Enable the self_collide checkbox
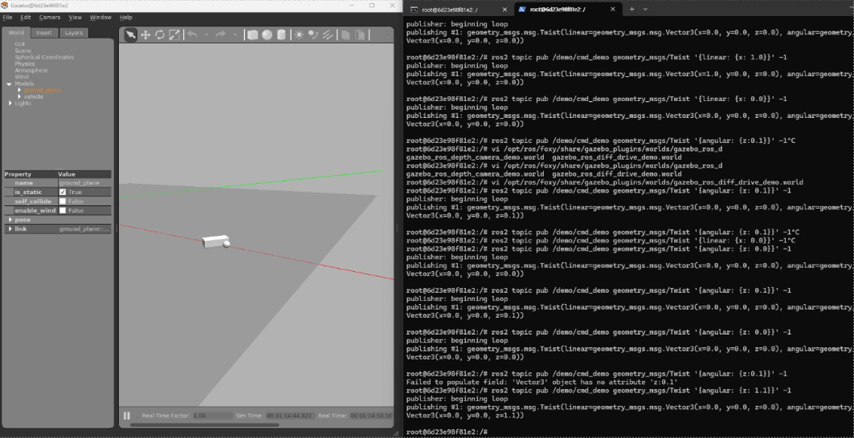The image size is (854, 438). [x=63, y=201]
